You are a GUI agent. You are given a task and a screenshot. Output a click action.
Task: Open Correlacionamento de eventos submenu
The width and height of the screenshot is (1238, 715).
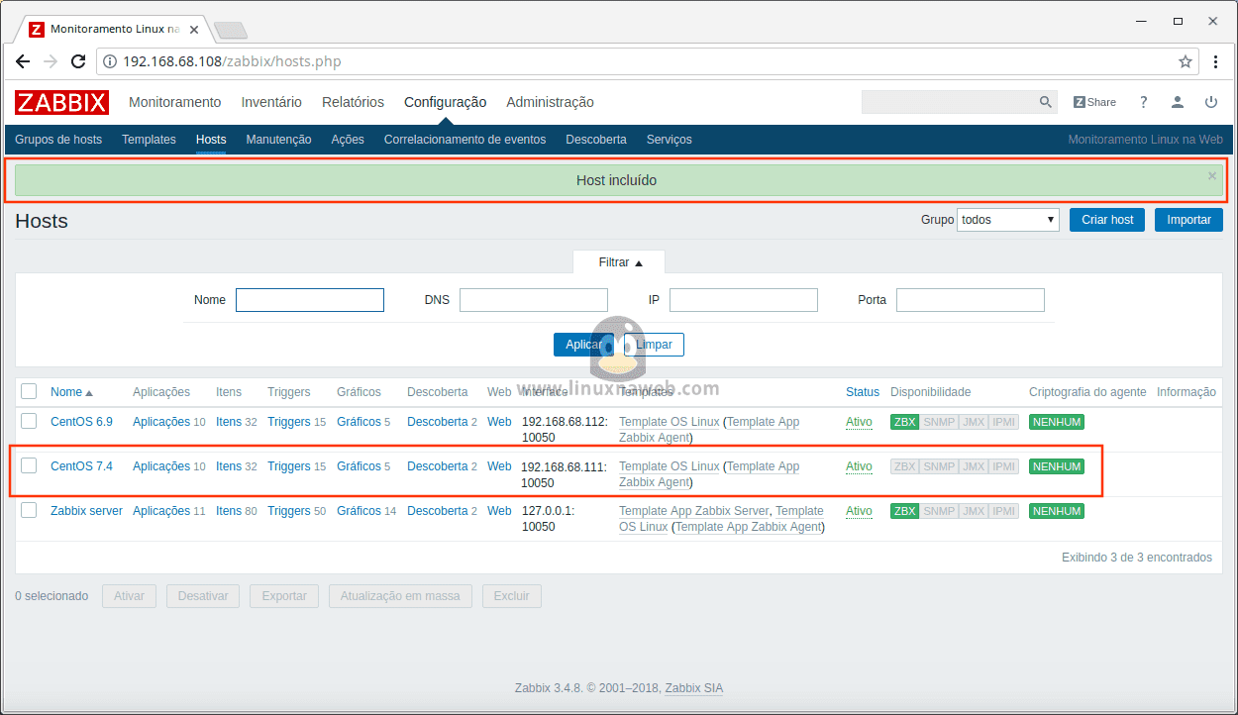tap(464, 140)
